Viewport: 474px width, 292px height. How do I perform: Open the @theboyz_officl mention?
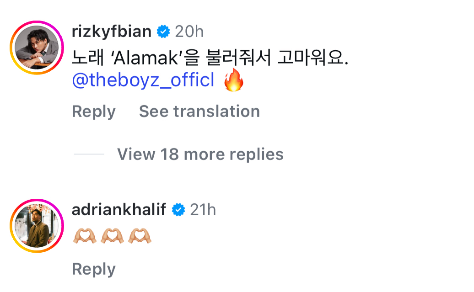[x=143, y=81]
